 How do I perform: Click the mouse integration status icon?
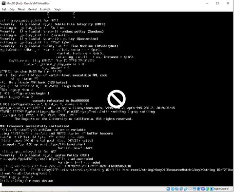207,189
